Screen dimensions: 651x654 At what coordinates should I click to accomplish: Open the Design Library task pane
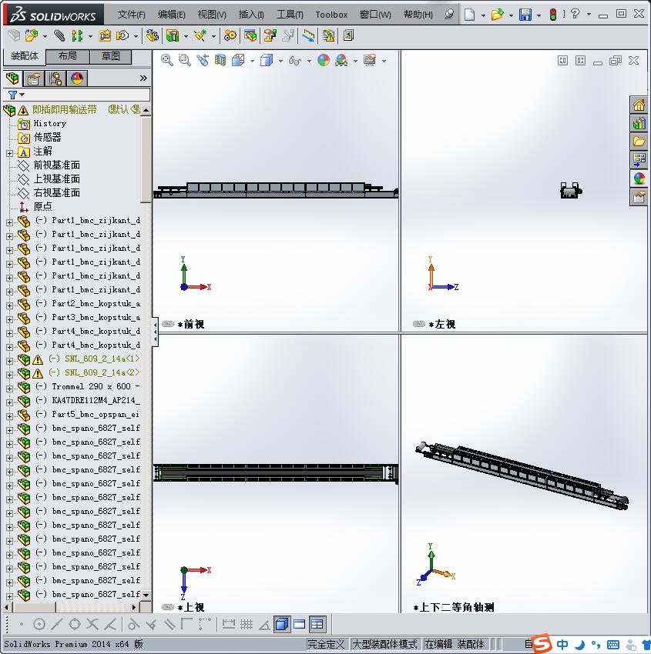click(639, 123)
